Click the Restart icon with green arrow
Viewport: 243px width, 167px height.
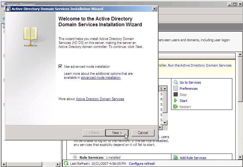[x=176, y=107]
